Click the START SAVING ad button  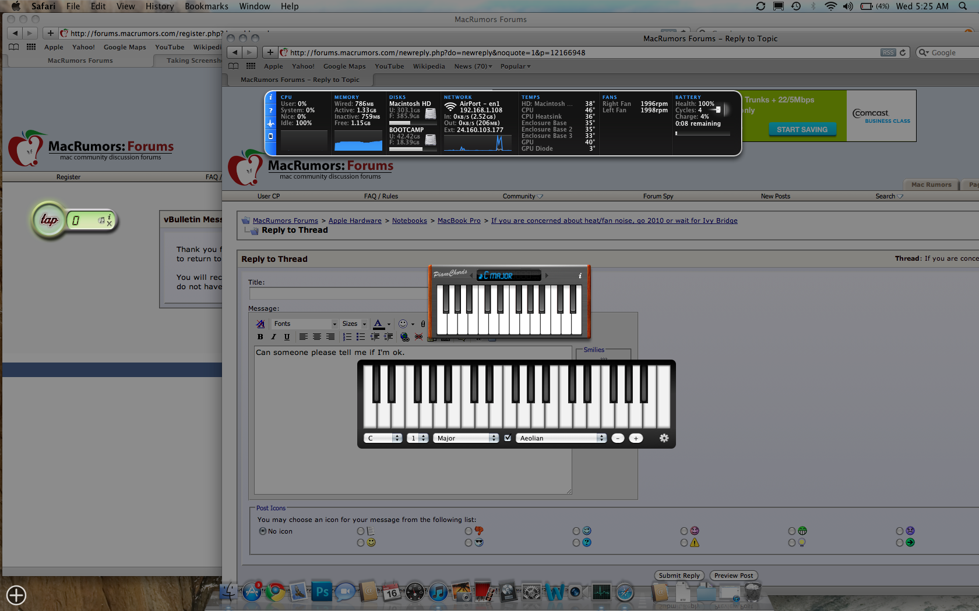[x=802, y=129]
